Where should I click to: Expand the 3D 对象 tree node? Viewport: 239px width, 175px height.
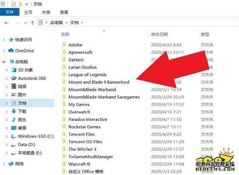click(x=6, y=70)
